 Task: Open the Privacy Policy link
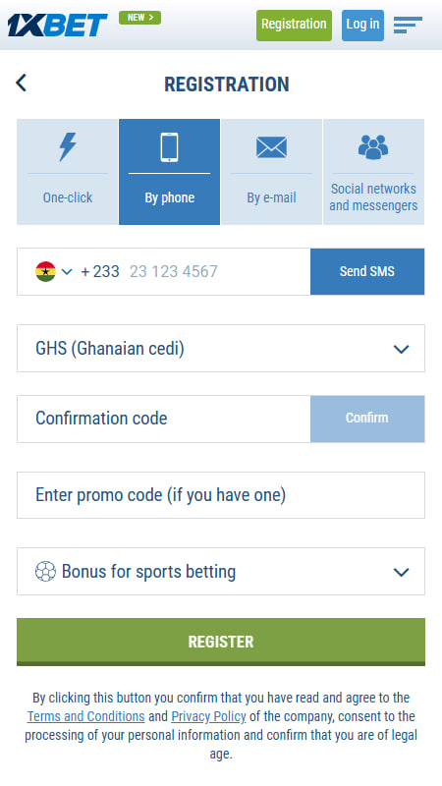[x=208, y=716]
